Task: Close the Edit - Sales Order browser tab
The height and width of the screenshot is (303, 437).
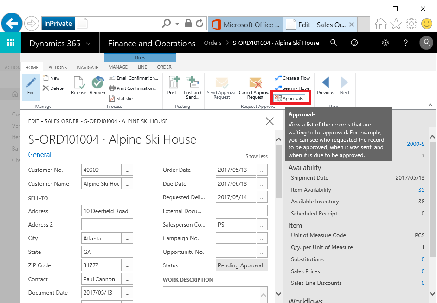Action: click(352, 25)
